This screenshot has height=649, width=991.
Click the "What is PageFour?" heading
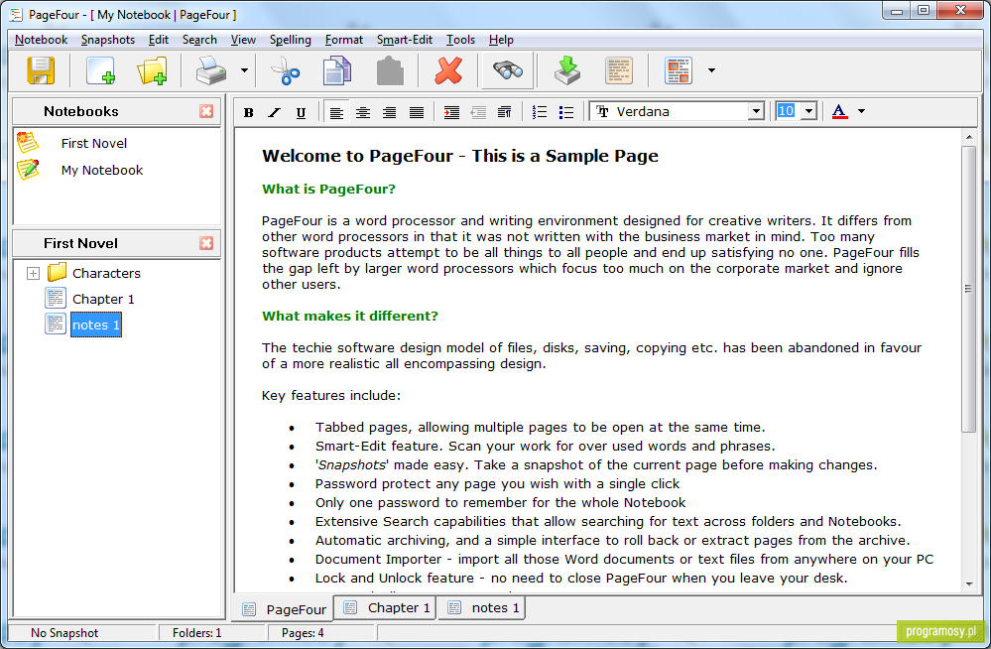pyautogui.click(x=328, y=190)
